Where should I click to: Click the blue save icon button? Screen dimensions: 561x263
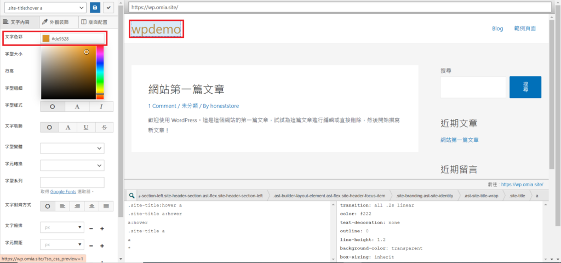tap(95, 8)
